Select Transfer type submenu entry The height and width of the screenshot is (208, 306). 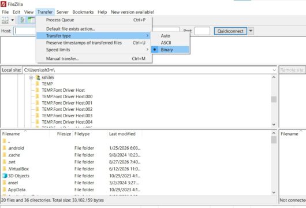[94, 36]
